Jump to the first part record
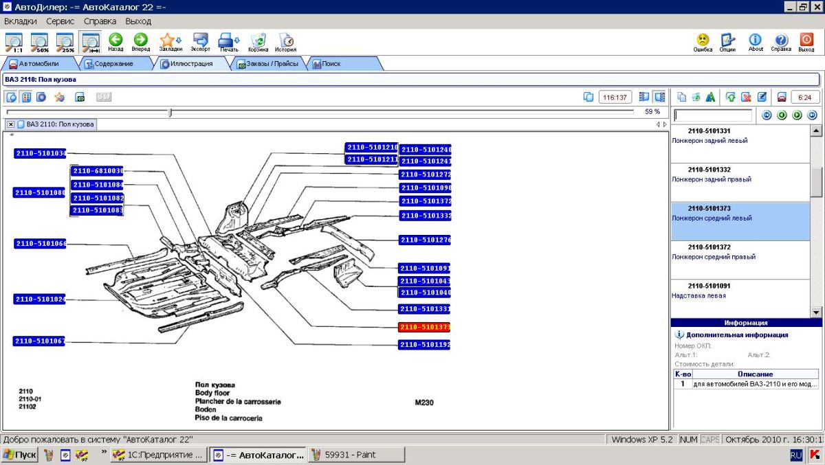This screenshot has width=825, height=465. [x=767, y=115]
